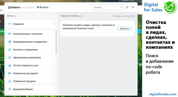Click the help icon next to Группа
This screenshot has height=97, width=178.
click(x=16, y=16)
